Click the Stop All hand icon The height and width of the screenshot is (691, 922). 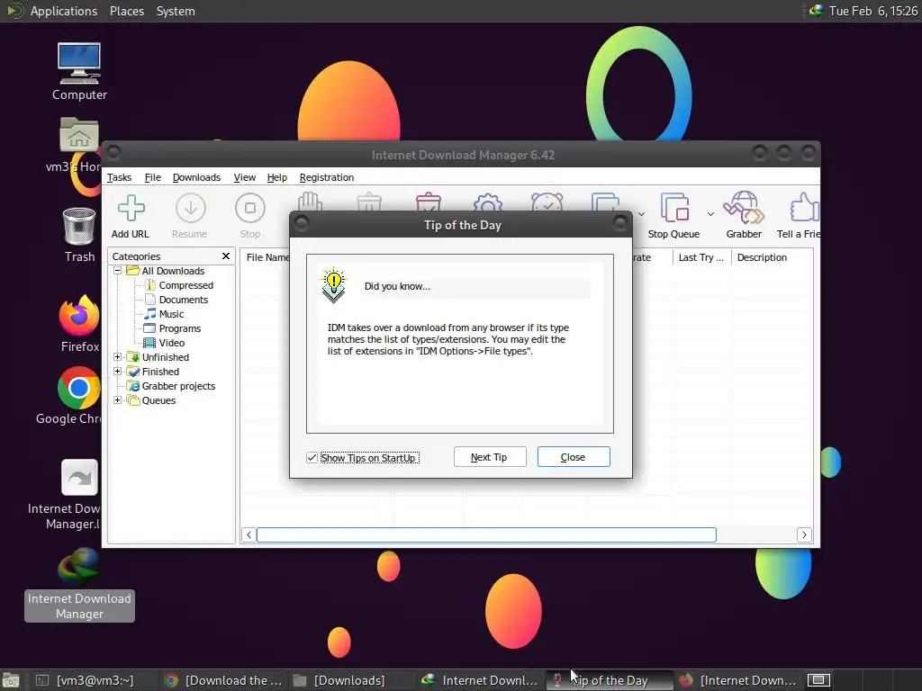[310, 202]
